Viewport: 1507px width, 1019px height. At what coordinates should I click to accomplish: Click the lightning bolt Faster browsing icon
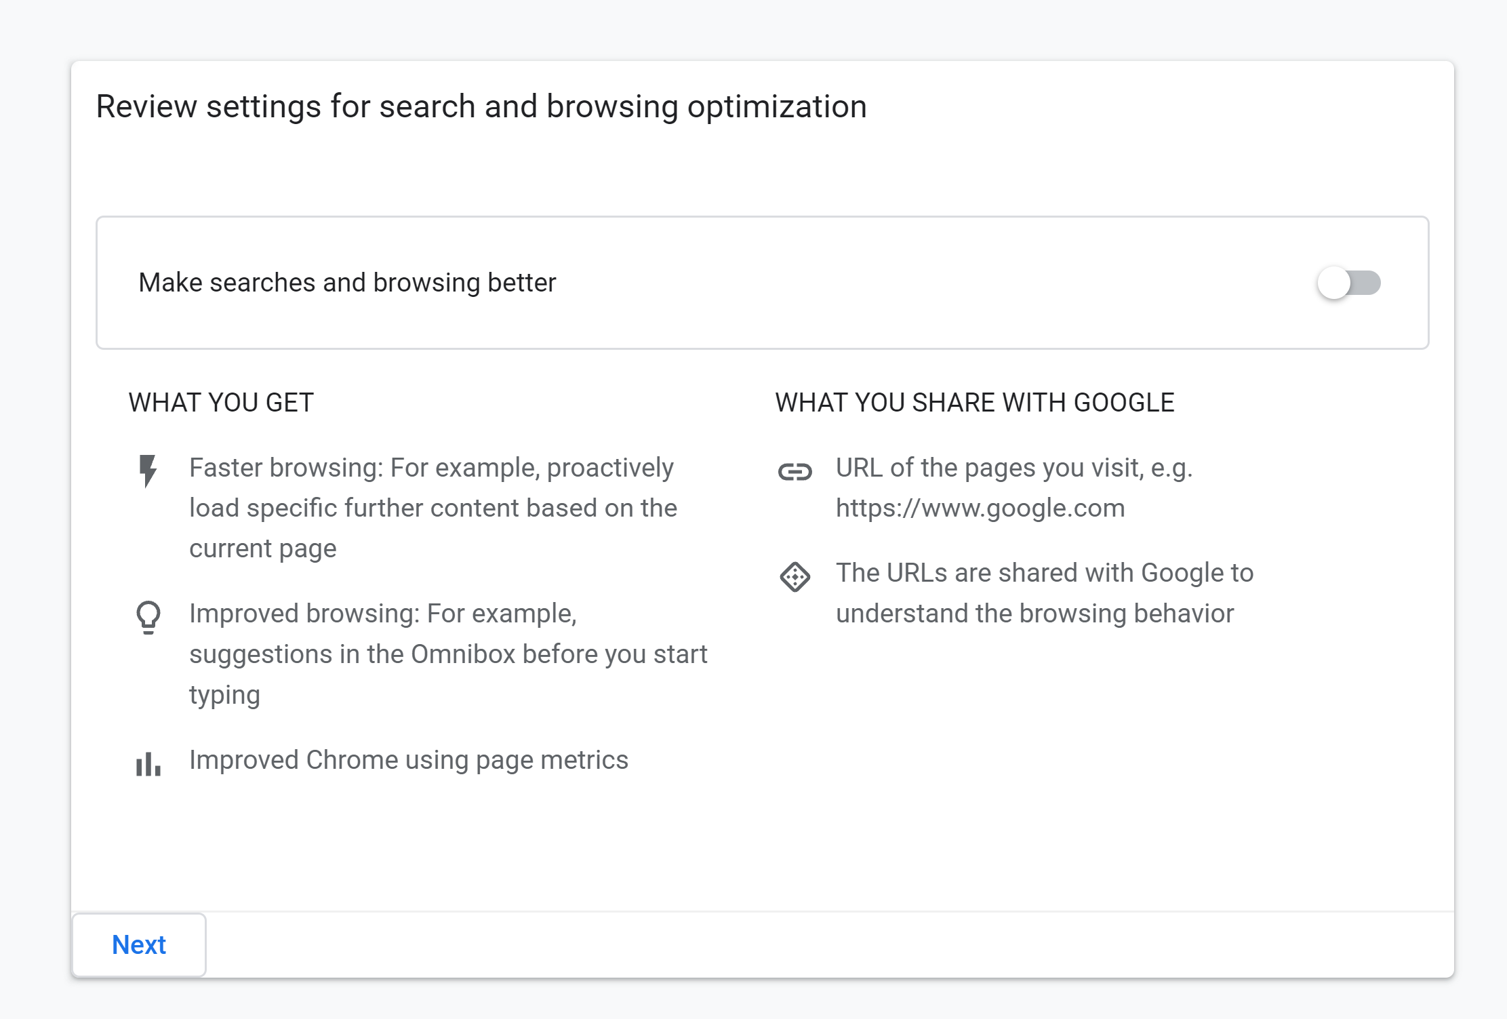coord(148,471)
